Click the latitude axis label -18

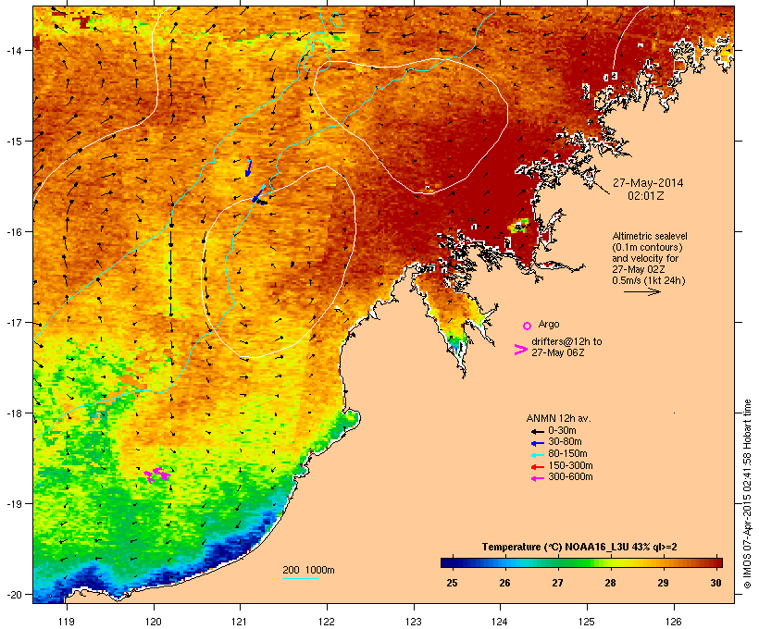(x=14, y=413)
